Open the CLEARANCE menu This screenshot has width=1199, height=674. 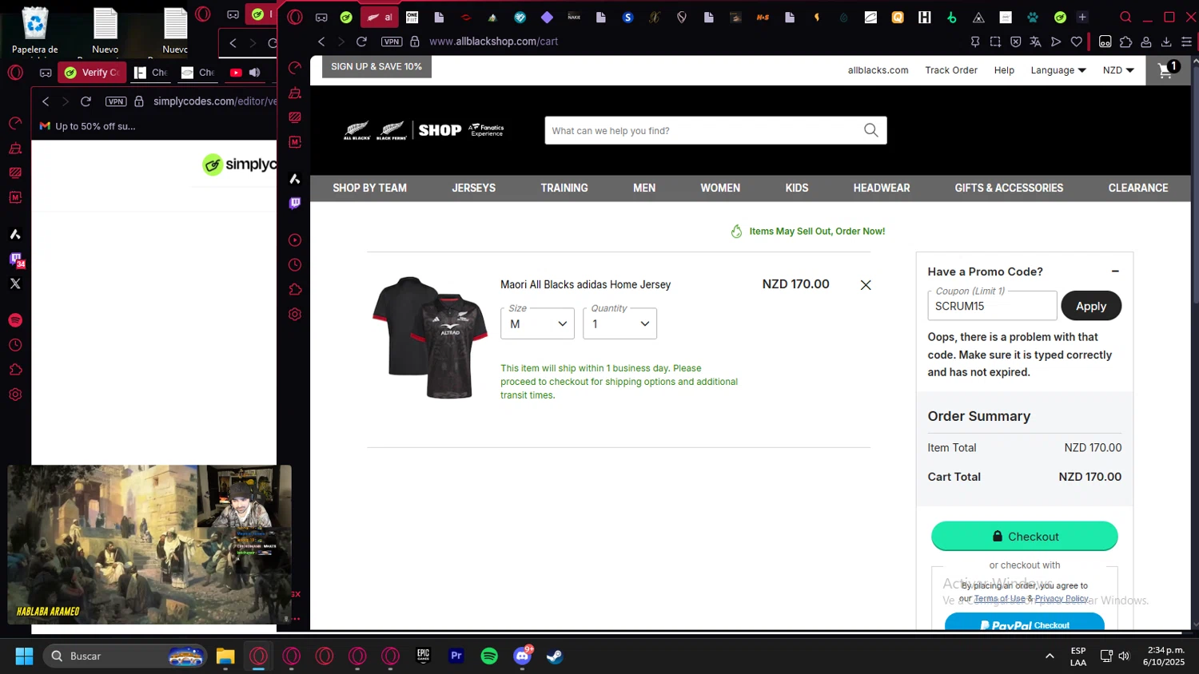[1138, 188]
